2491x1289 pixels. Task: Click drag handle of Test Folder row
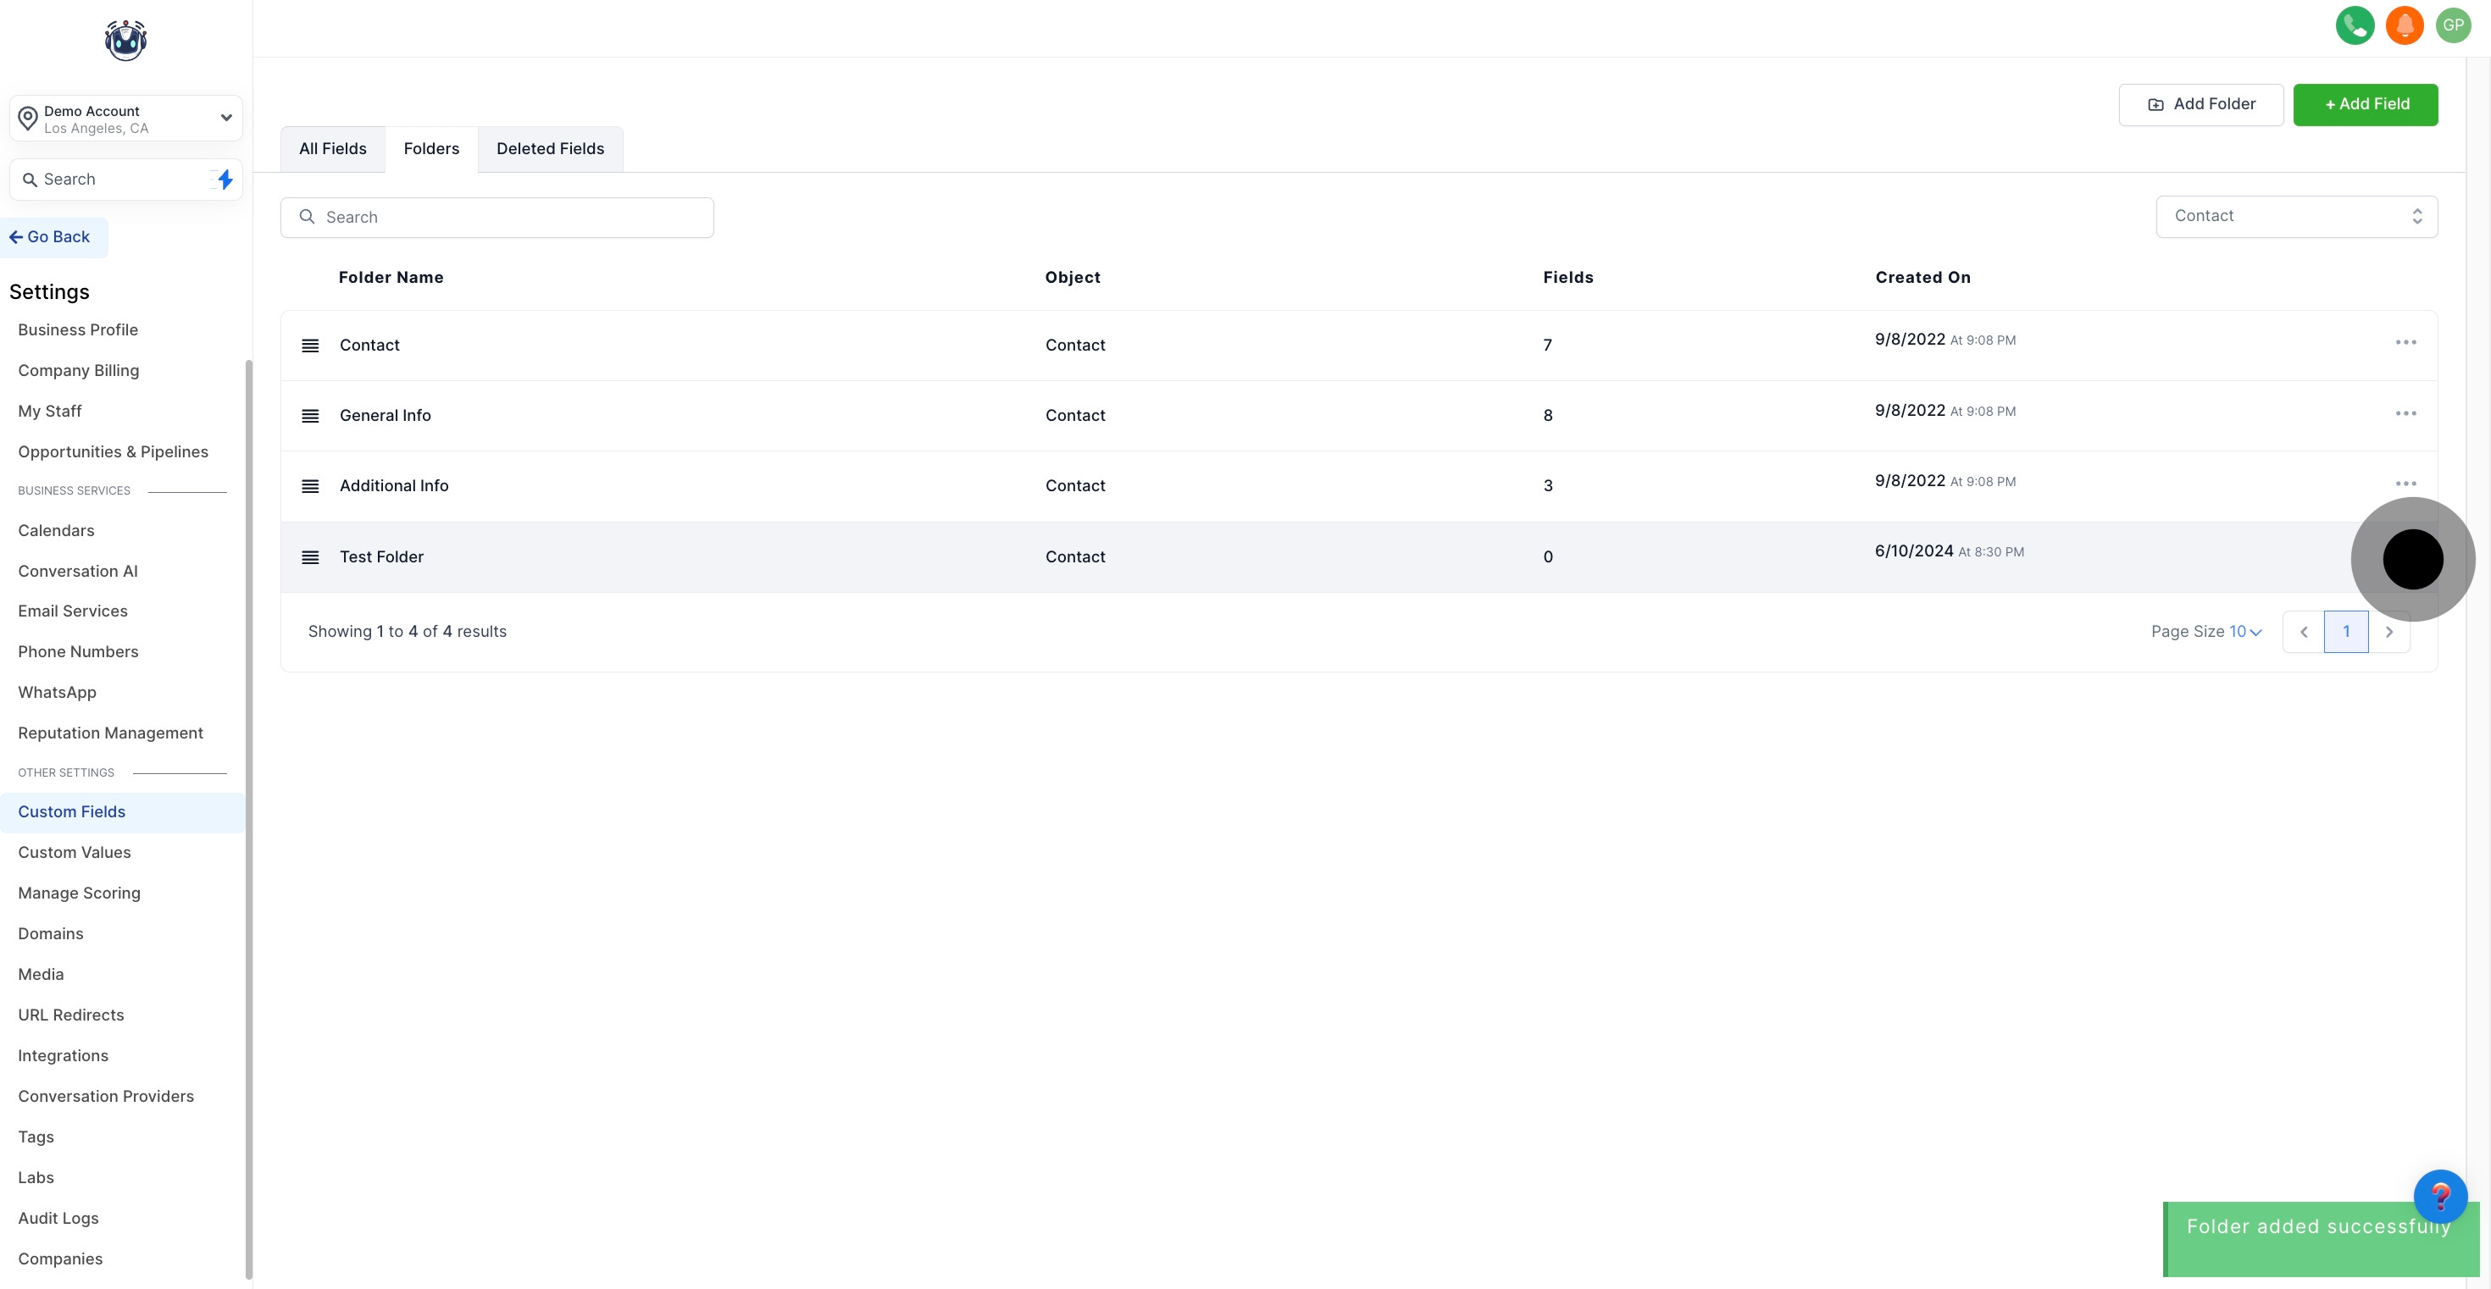coord(310,557)
